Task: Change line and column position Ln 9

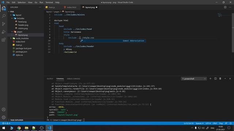Action: [x=189, y=123]
